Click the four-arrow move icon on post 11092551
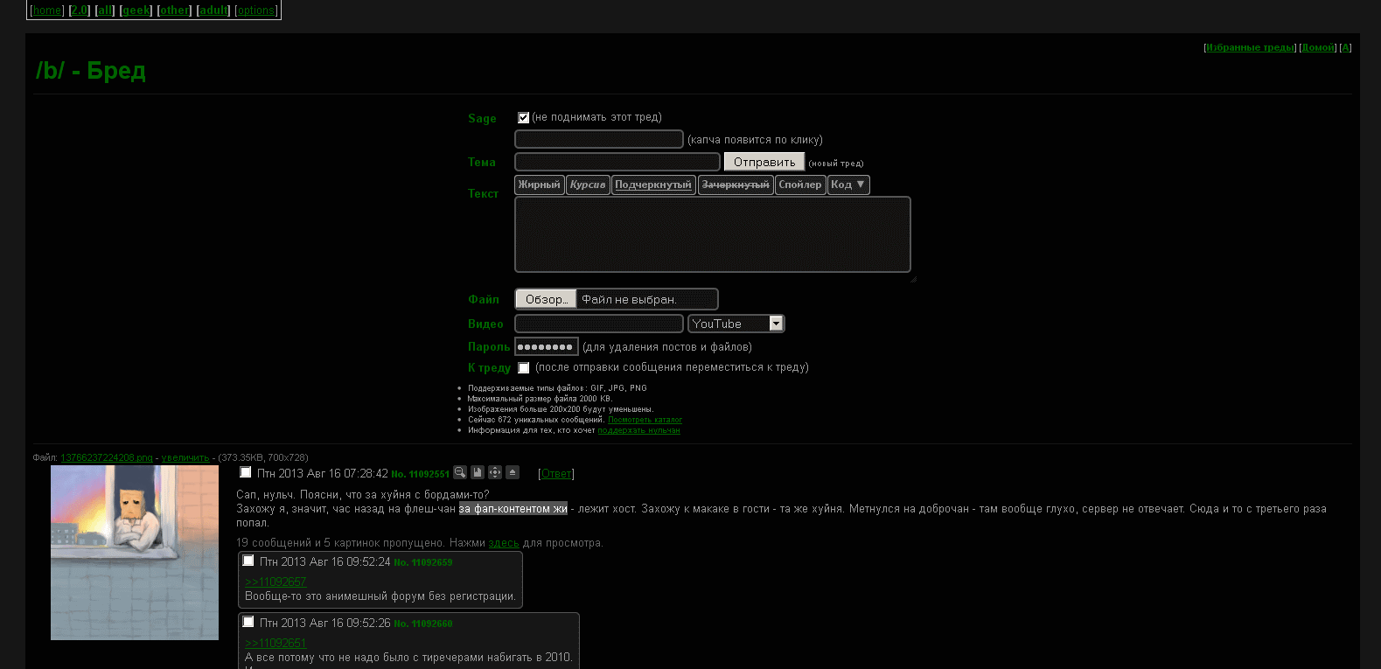 coord(495,472)
